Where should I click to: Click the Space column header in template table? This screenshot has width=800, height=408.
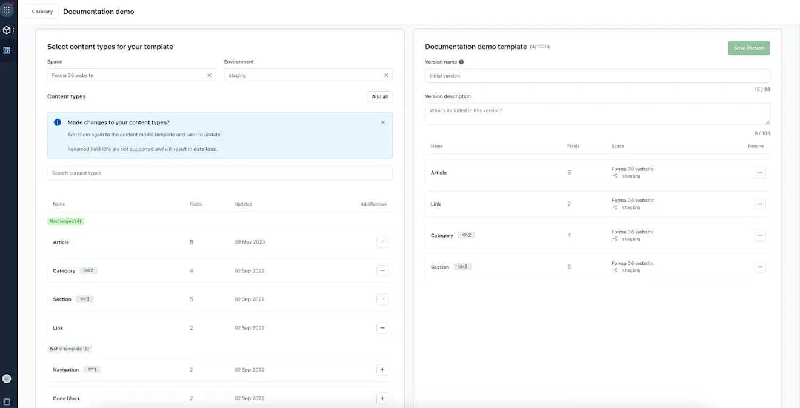(x=618, y=146)
